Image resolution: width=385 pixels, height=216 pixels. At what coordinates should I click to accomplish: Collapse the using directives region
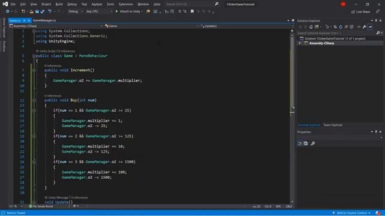34,31
